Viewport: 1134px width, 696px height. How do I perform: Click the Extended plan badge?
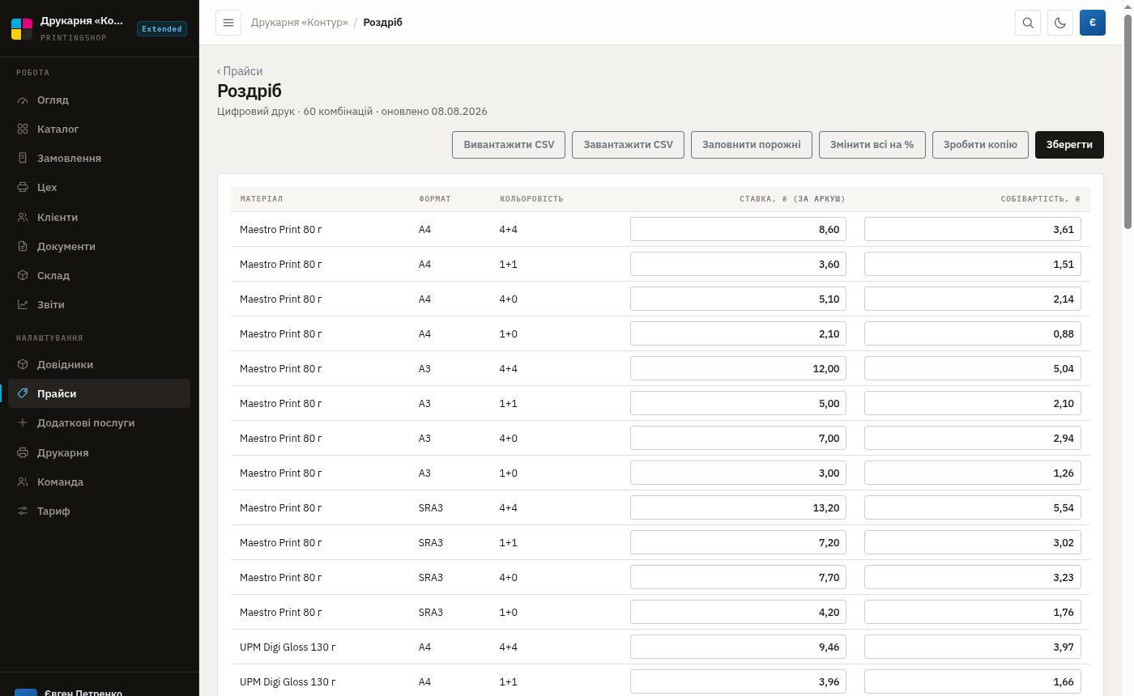pyautogui.click(x=162, y=29)
